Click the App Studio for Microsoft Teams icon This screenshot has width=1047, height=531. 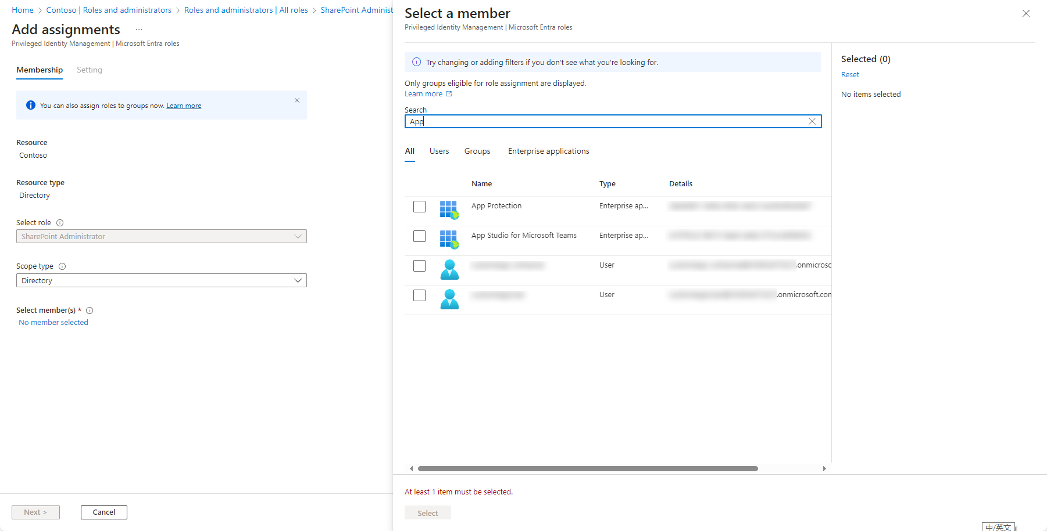(x=449, y=239)
